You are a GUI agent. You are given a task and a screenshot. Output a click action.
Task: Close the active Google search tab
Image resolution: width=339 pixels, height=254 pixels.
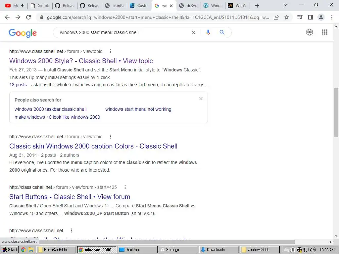pyautogui.click(x=171, y=6)
